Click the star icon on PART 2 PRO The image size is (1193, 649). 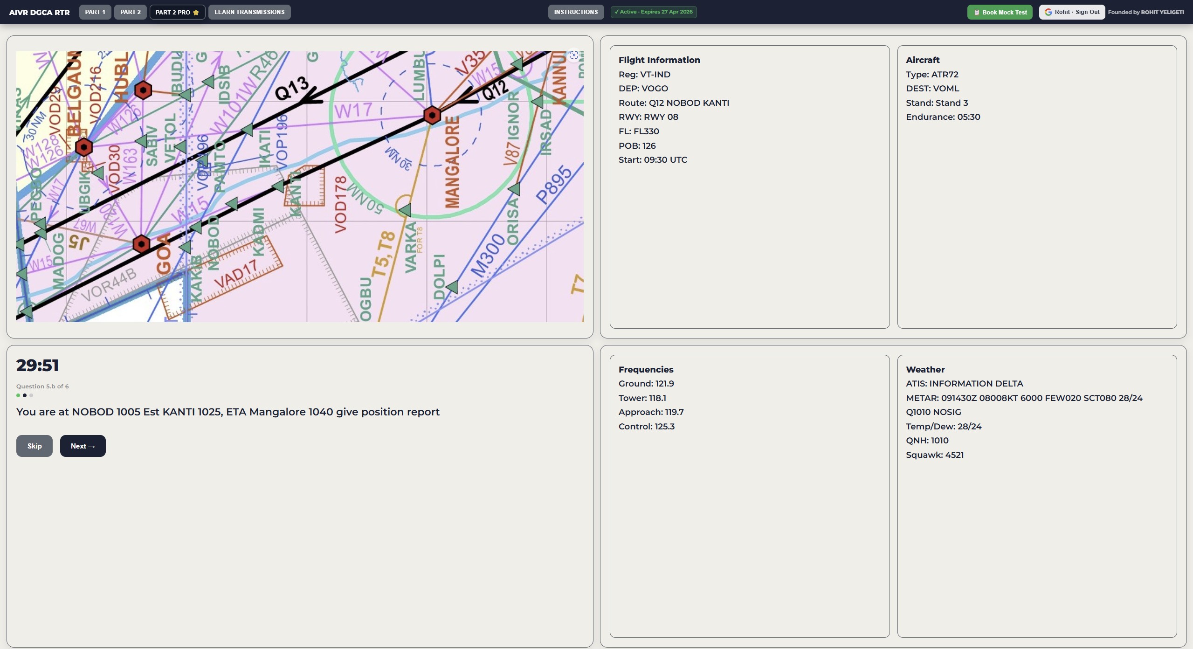pos(195,12)
